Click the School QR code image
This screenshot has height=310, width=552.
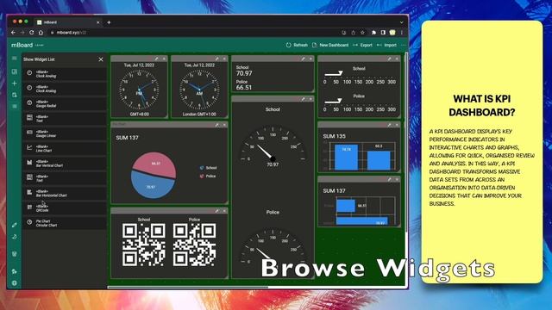tap(144, 245)
